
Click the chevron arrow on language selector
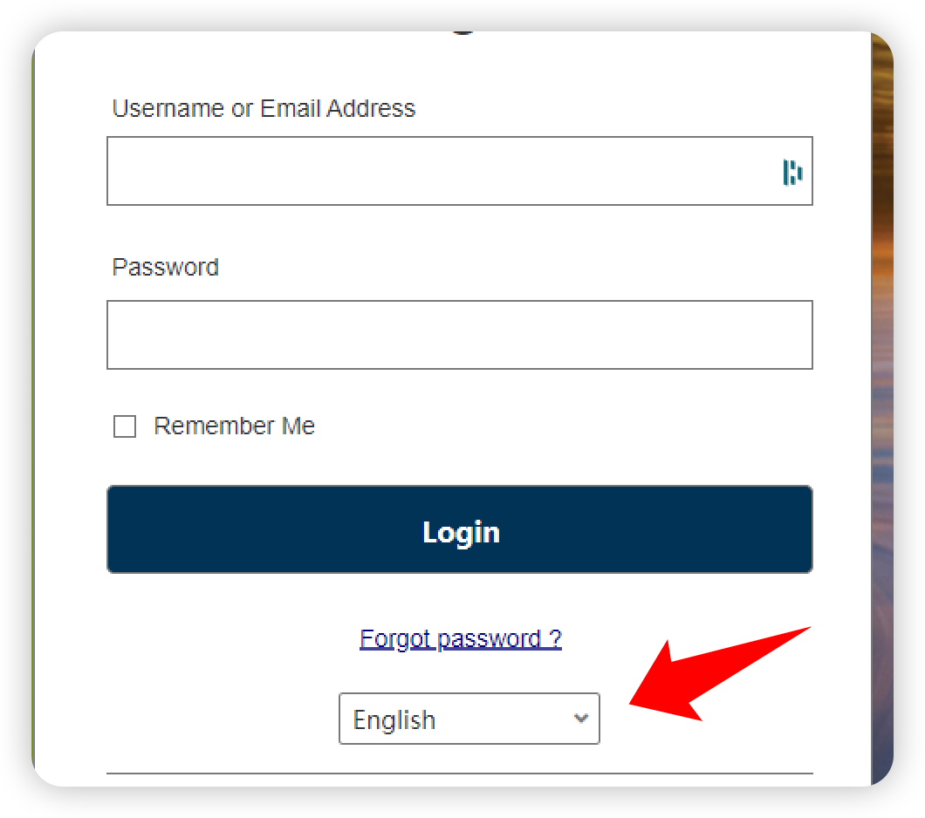click(581, 719)
